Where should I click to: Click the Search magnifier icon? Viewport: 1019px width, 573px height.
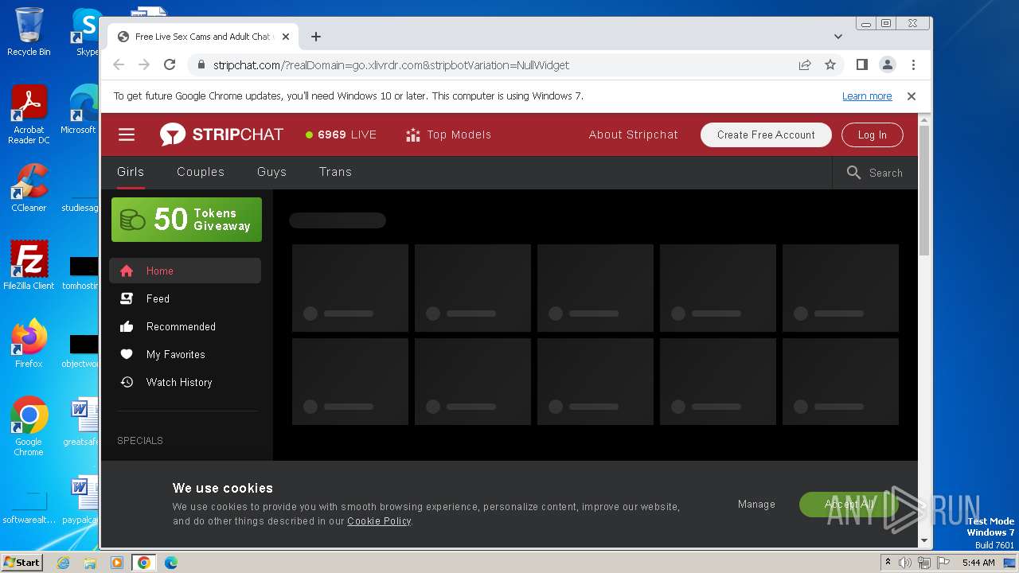click(x=853, y=173)
